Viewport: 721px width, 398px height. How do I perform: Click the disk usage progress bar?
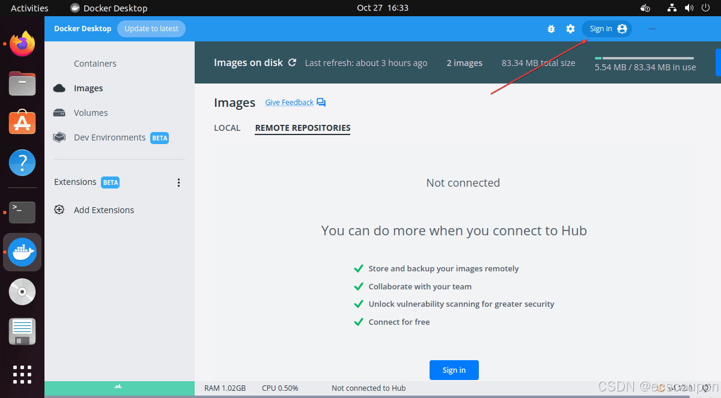[644, 58]
